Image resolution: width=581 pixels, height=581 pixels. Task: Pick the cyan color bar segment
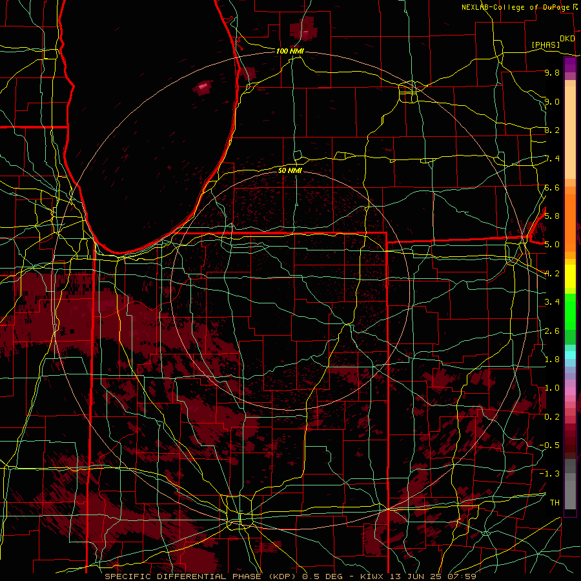[570, 354]
